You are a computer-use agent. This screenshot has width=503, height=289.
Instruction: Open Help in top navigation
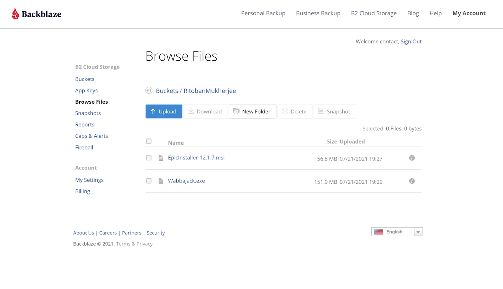tap(436, 13)
